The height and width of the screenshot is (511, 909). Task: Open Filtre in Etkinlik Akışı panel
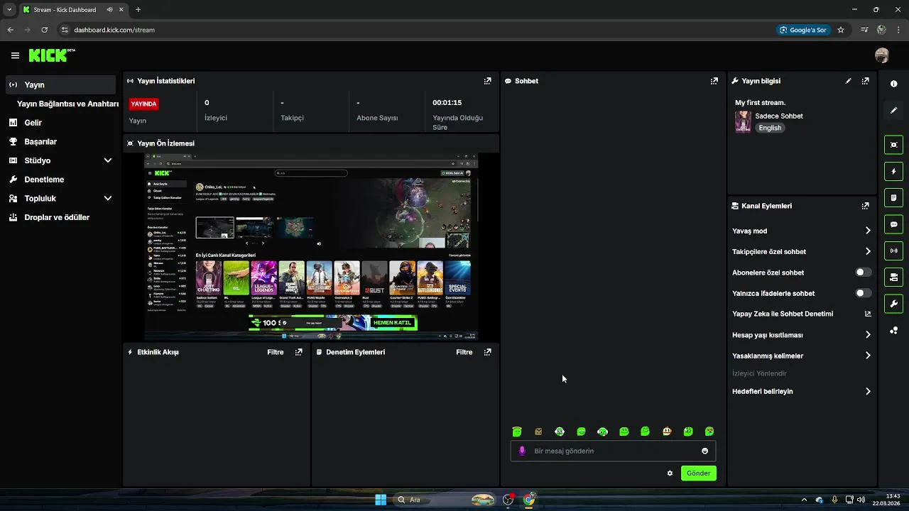coord(276,352)
